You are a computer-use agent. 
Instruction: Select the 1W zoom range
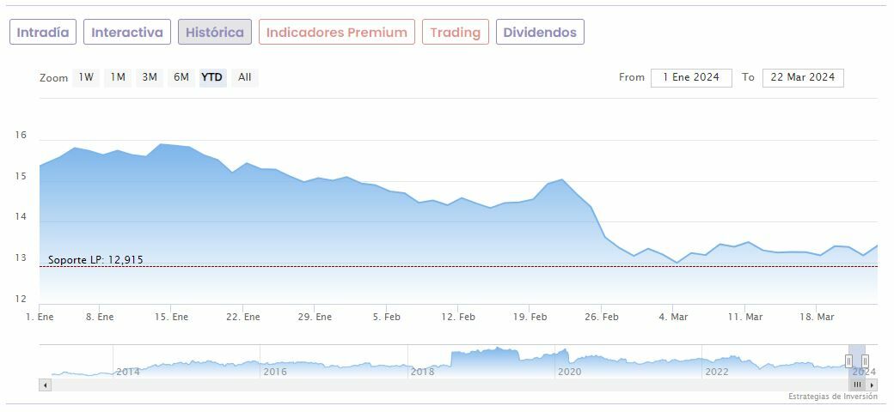coord(86,77)
